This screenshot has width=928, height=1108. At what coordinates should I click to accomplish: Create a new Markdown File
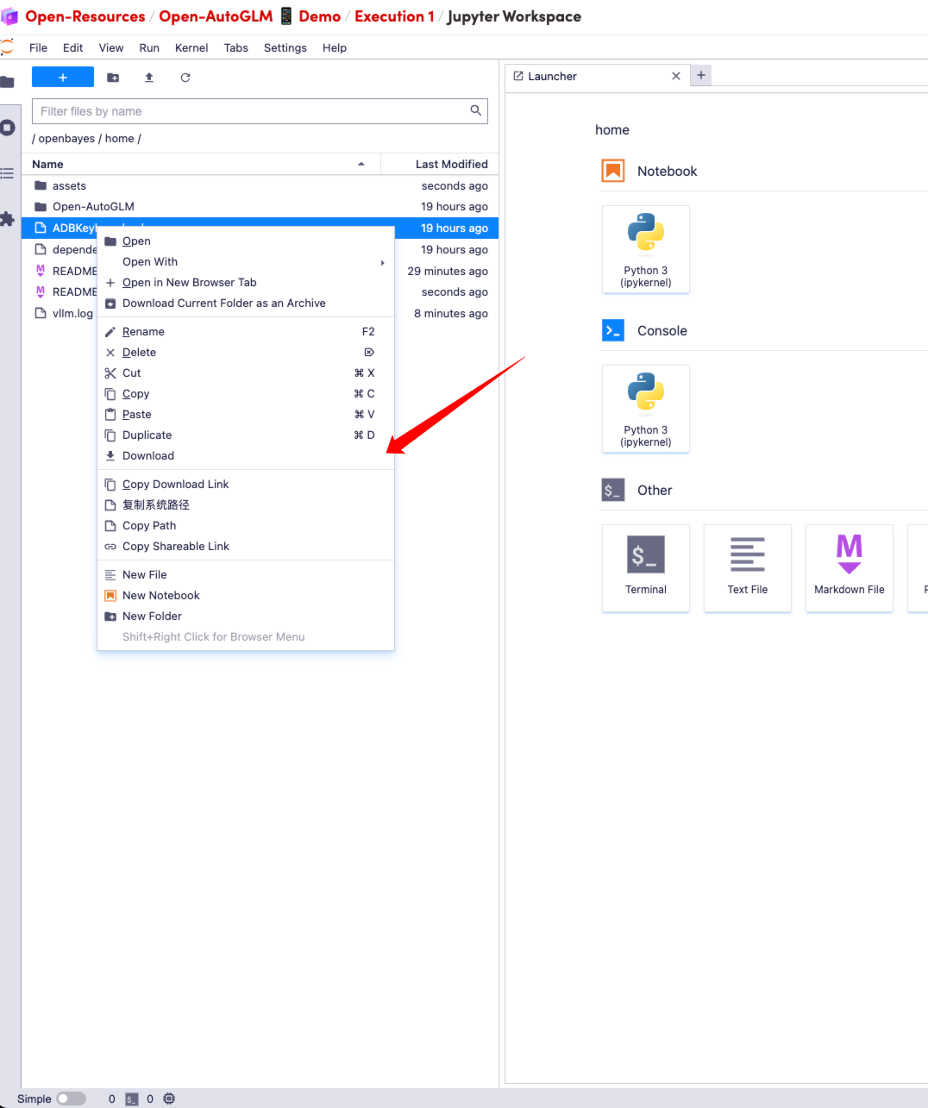[849, 567]
